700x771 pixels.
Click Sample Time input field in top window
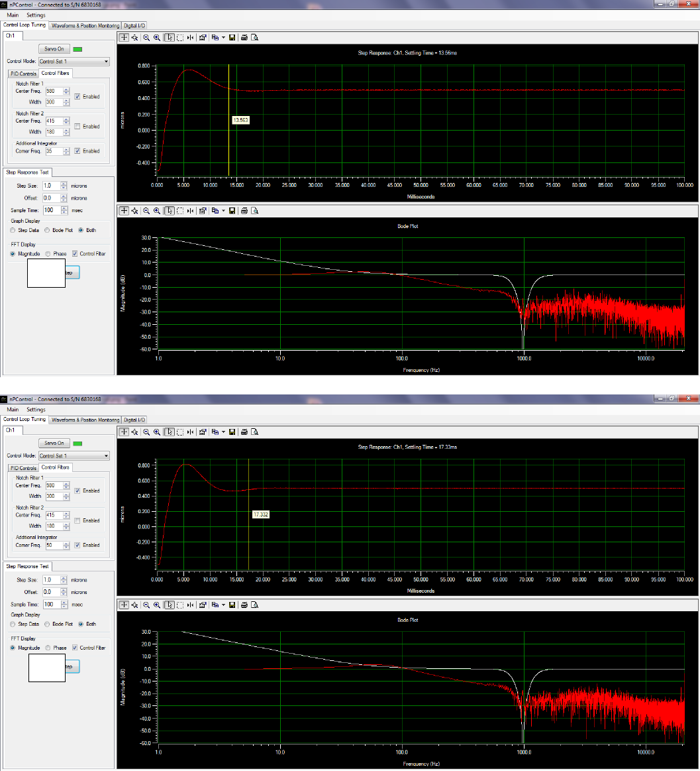coord(52,210)
